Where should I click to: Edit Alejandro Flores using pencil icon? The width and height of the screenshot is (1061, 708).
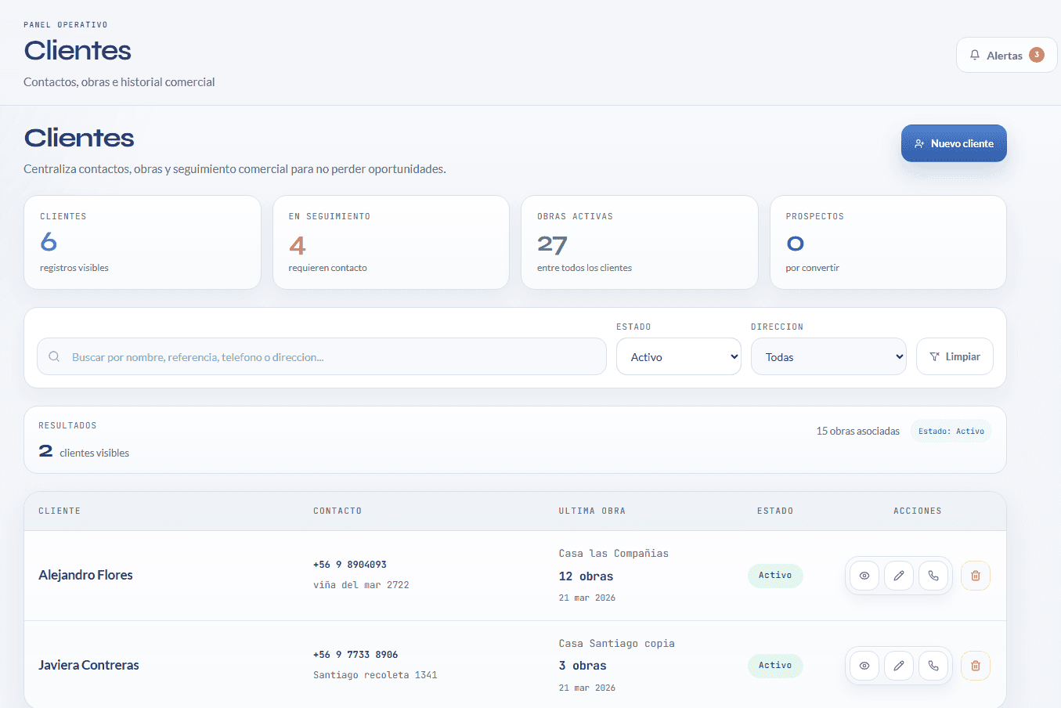point(899,576)
